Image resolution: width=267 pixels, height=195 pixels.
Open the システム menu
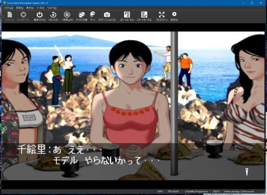[x=8, y=8]
